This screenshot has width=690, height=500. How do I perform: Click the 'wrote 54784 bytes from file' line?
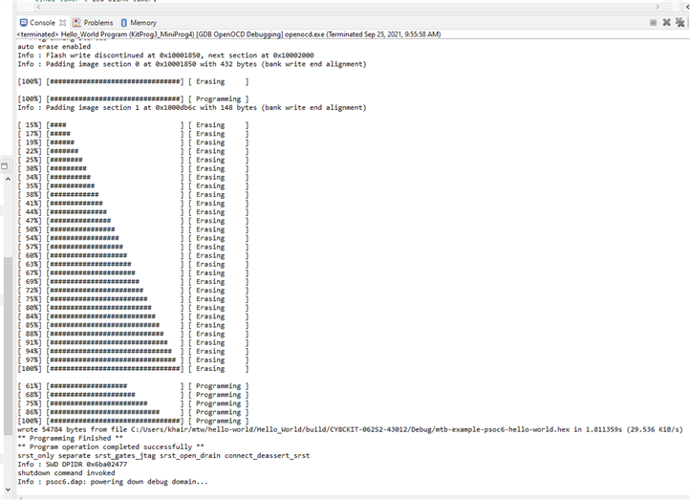[x=351, y=429]
